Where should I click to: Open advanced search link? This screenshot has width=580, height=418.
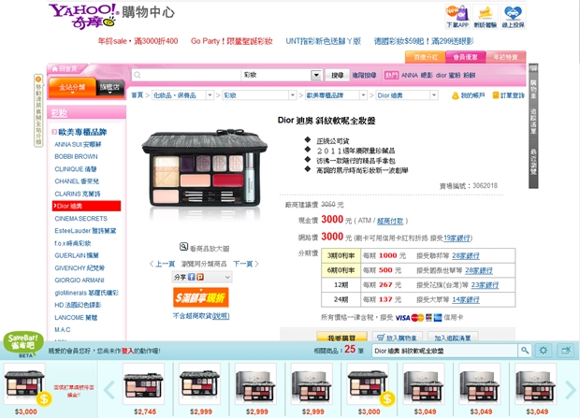364,75
